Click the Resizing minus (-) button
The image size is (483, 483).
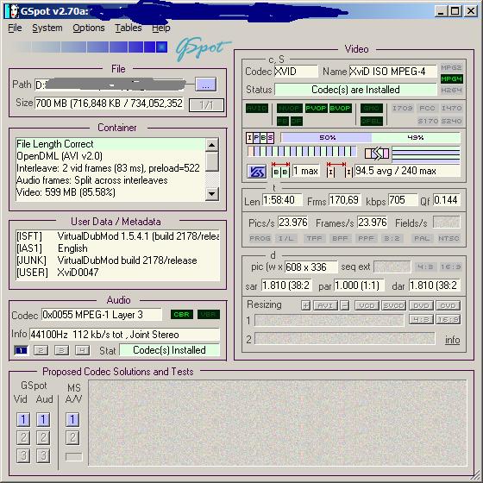(345, 305)
